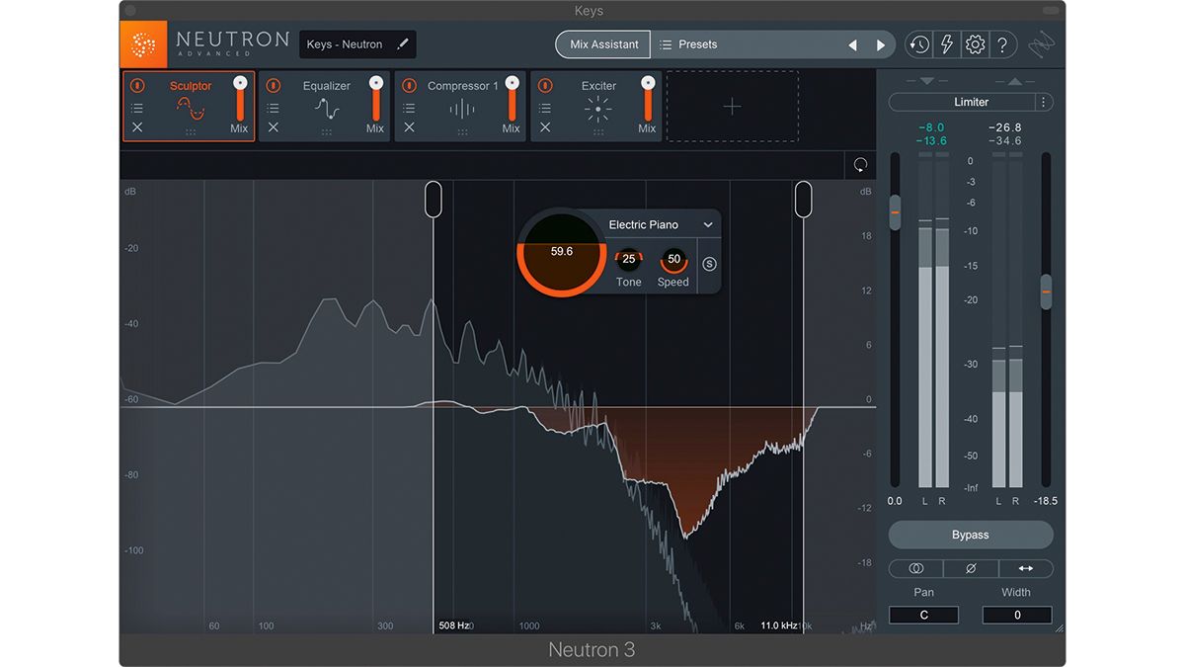Click the output gain value -18.5
1185x667 pixels.
[1046, 501]
